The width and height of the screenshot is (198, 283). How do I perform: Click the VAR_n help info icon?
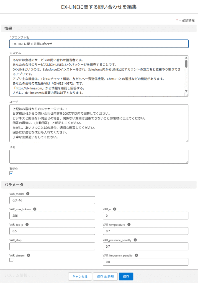115,209
